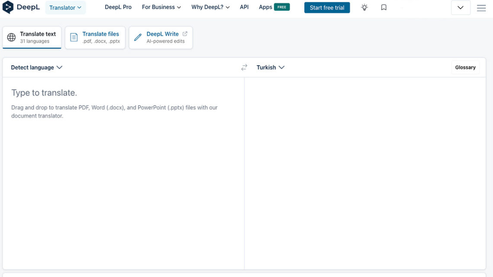493x277 pixels.
Task: Click the green FREE badge
Action: tap(282, 7)
